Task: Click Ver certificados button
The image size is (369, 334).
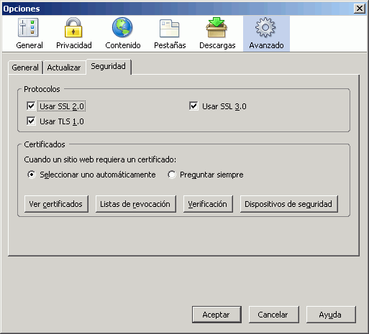Action: click(x=56, y=204)
